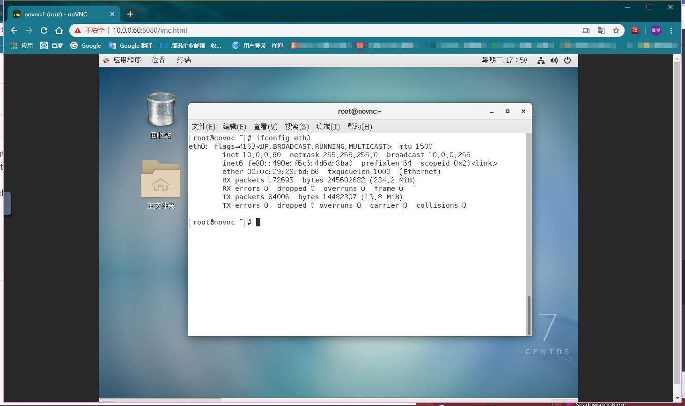Reload the noVNC page
Viewport: 685px width, 406px height.
[44, 30]
